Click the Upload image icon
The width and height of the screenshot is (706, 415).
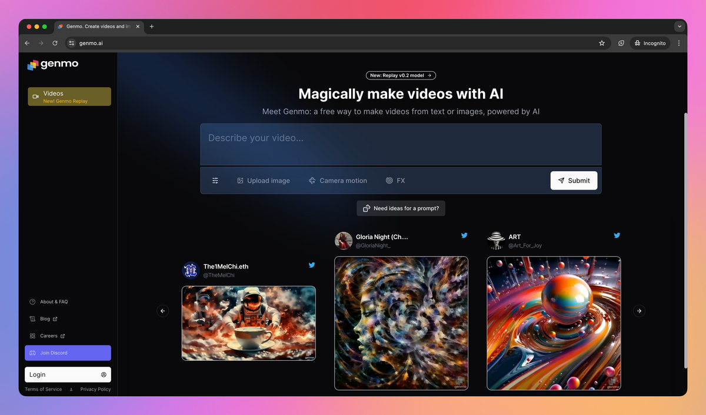pos(240,180)
